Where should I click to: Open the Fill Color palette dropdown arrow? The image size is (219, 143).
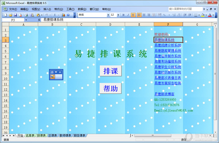coord(206,15)
